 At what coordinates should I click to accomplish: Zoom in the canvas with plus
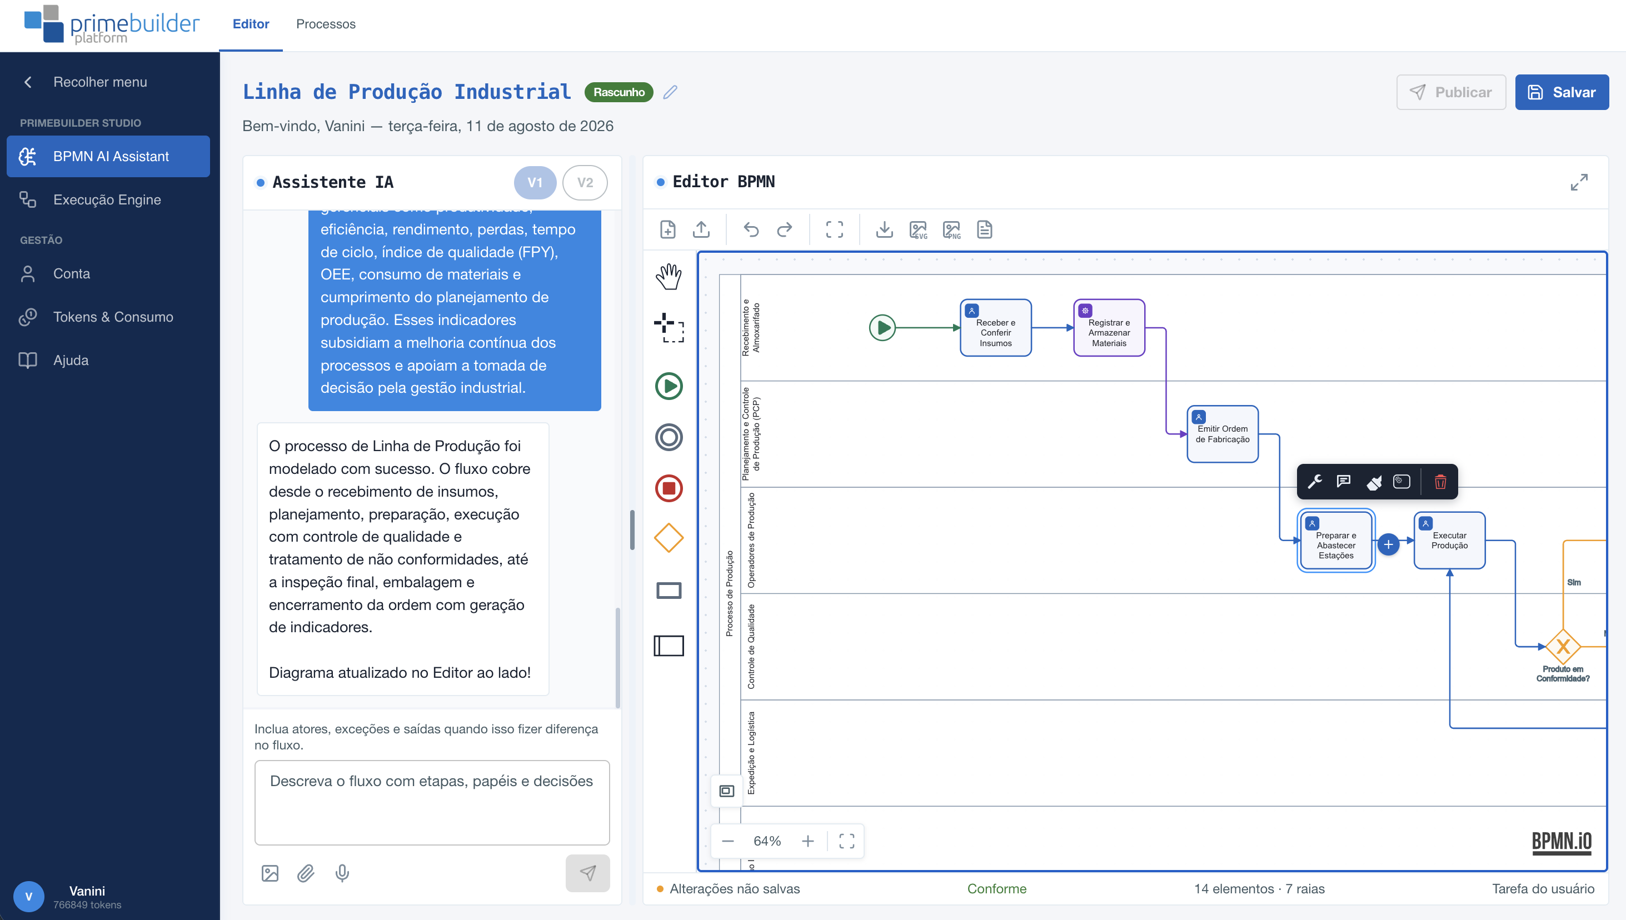(807, 841)
